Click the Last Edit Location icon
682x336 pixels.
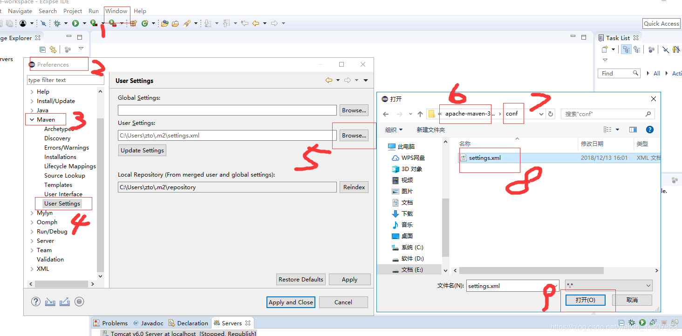(x=245, y=23)
